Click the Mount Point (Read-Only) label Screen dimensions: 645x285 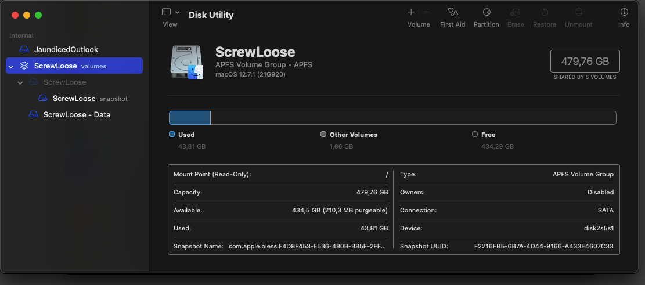212,174
